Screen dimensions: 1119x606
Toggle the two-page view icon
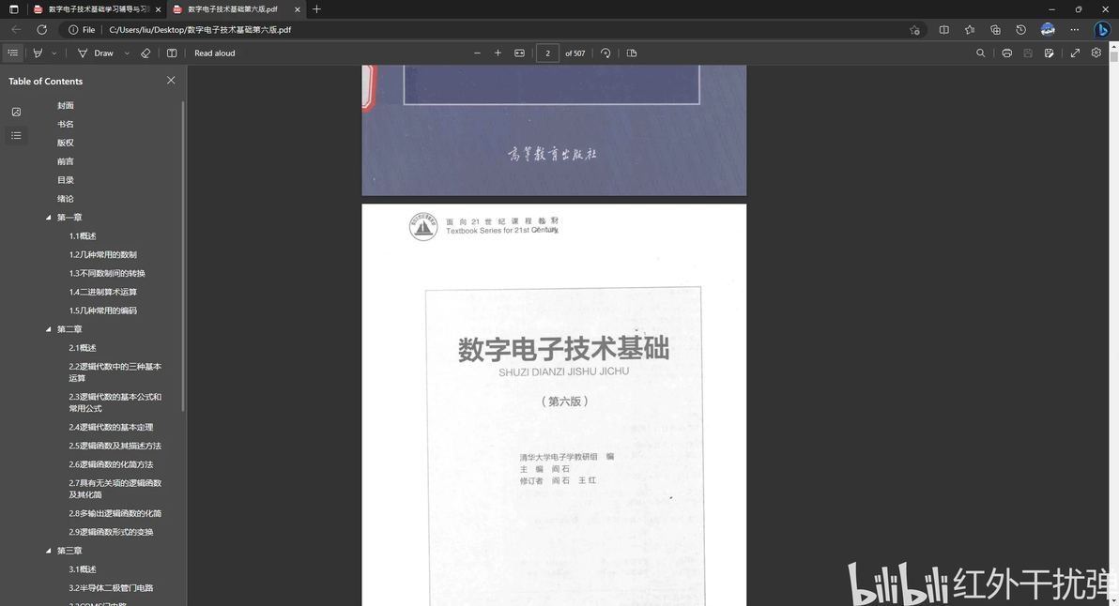click(632, 53)
